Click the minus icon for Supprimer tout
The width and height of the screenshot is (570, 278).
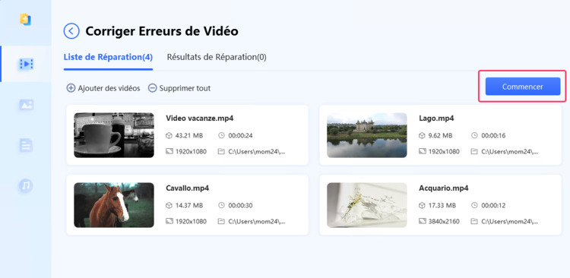coord(152,88)
